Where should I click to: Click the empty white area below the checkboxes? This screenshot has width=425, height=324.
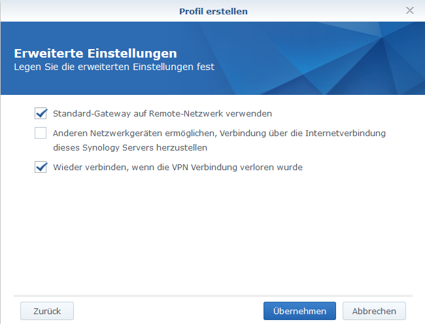pyautogui.click(x=212, y=236)
